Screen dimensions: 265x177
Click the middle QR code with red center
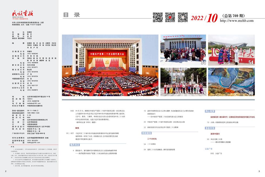click(170, 17)
